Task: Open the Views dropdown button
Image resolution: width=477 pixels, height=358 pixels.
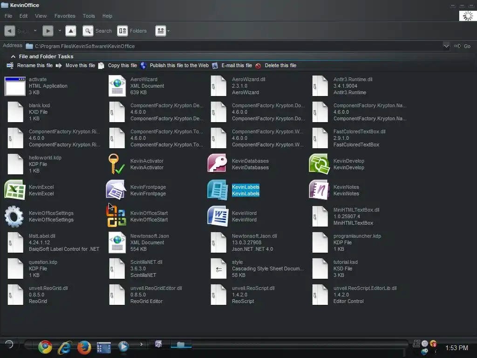Action: (163, 31)
